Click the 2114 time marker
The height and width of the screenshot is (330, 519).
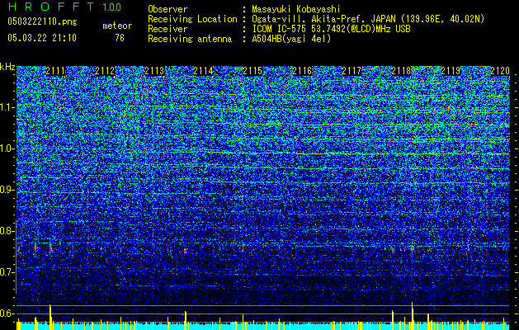pyautogui.click(x=203, y=71)
